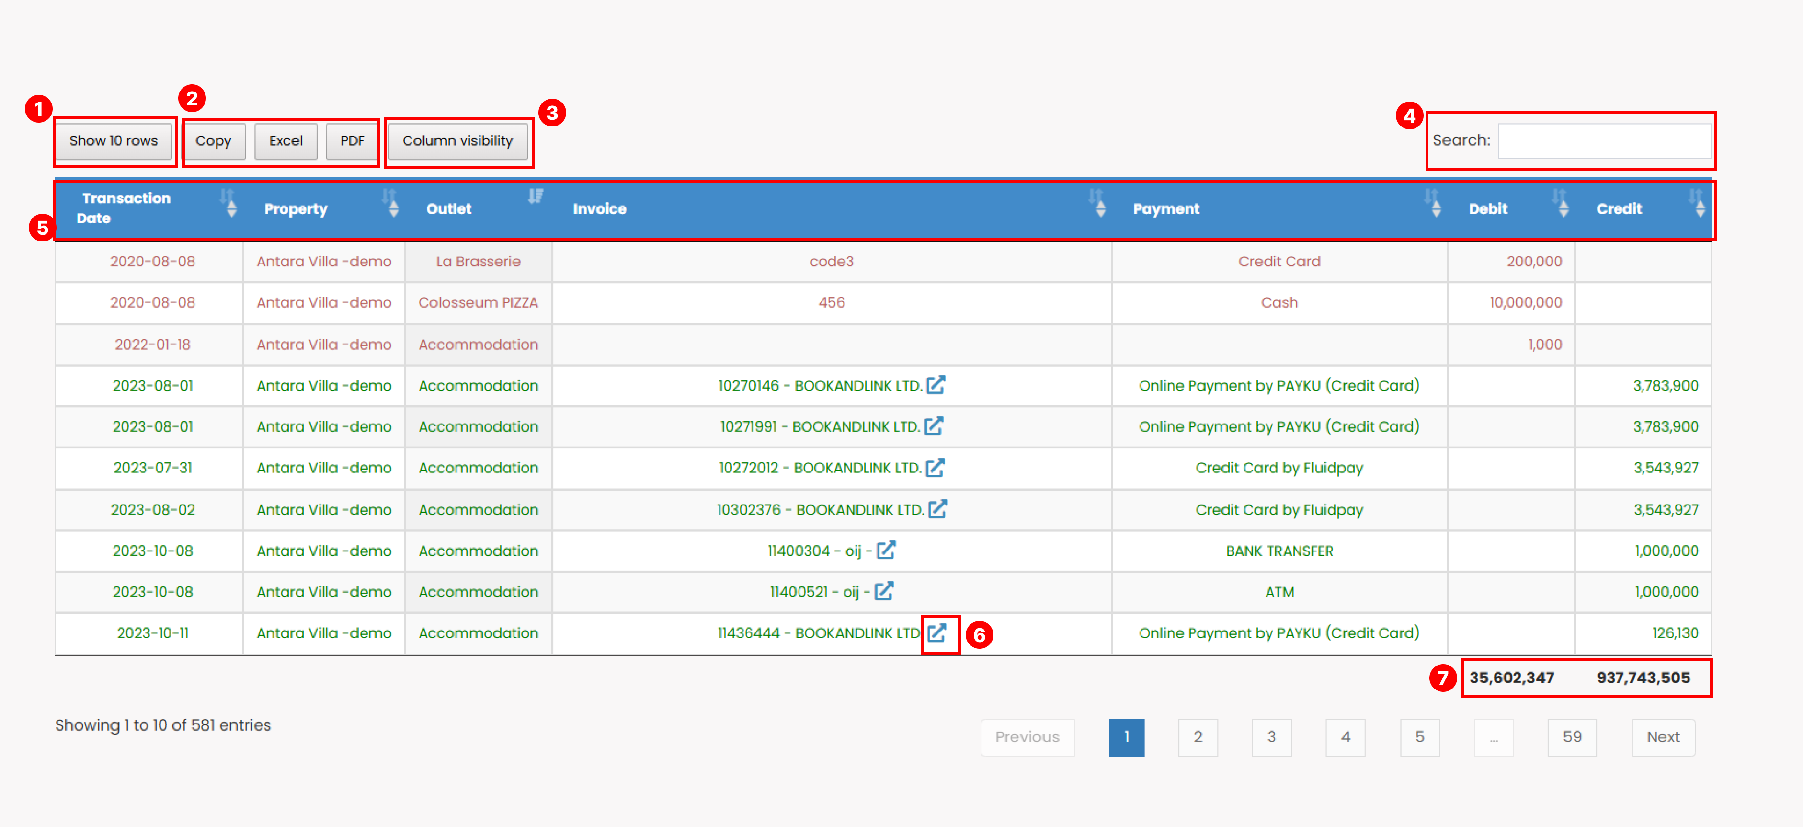Open external link icon for invoice 10302376
This screenshot has width=1803, height=827.
pos(938,509)
